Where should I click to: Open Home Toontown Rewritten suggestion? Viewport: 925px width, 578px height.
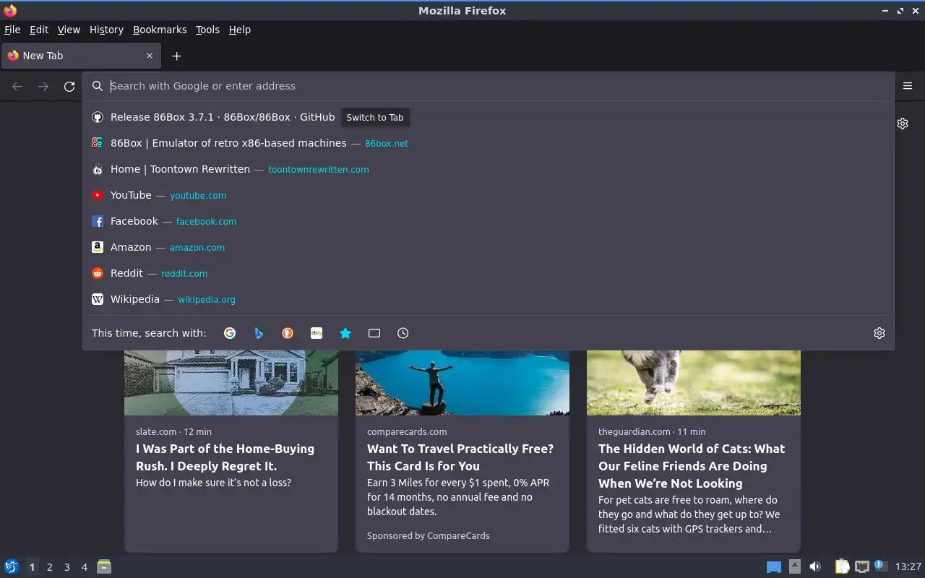(x=489, y=169)
